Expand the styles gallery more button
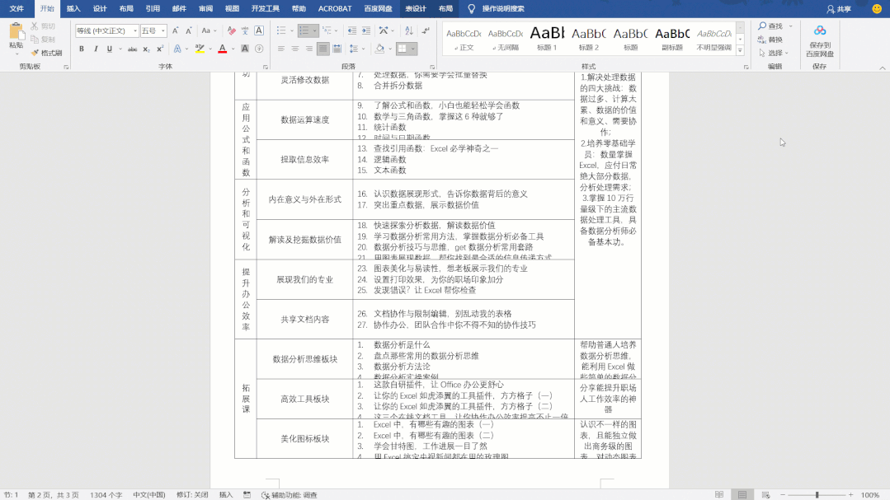The height and width of the screenshot is (500, 890). (x=740, y=50)
